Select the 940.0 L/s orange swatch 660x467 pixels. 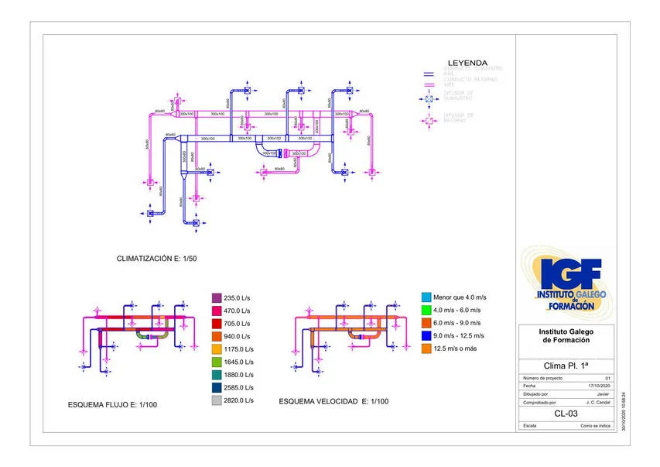217,336
